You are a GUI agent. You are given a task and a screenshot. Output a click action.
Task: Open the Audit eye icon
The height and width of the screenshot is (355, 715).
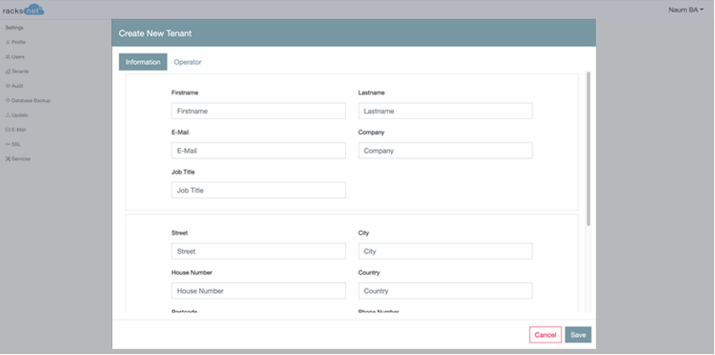point(8,86)
